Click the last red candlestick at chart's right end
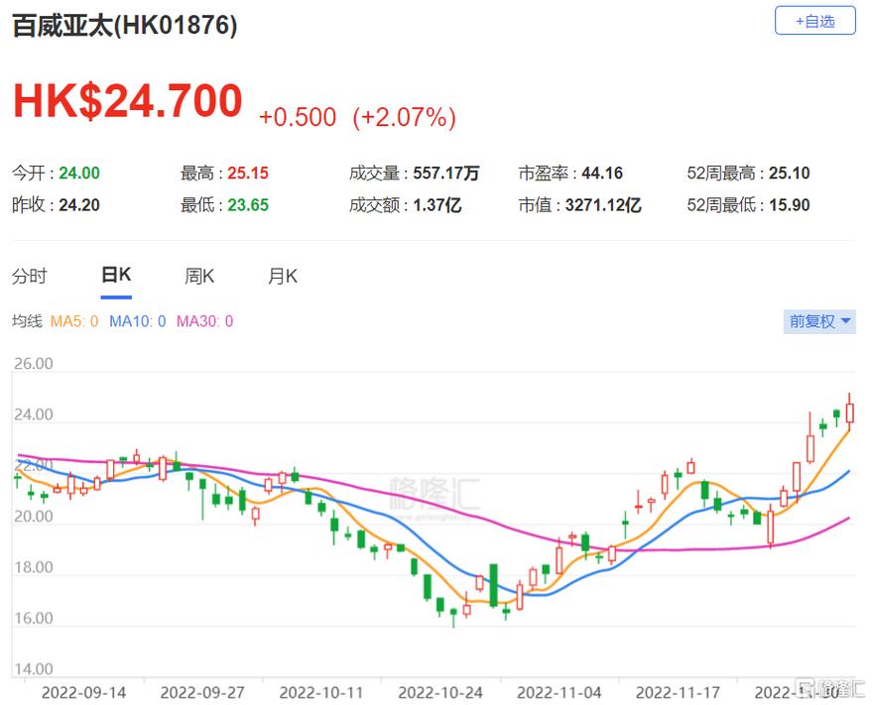Image resolution: width=872 pixels, height=705 pixels. point(850,411)
